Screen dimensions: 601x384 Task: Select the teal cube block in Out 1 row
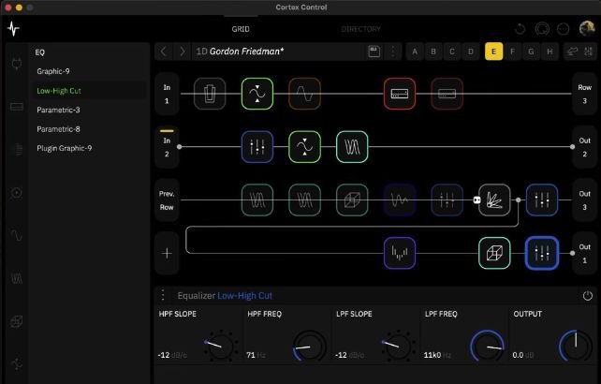pos(494,253)
